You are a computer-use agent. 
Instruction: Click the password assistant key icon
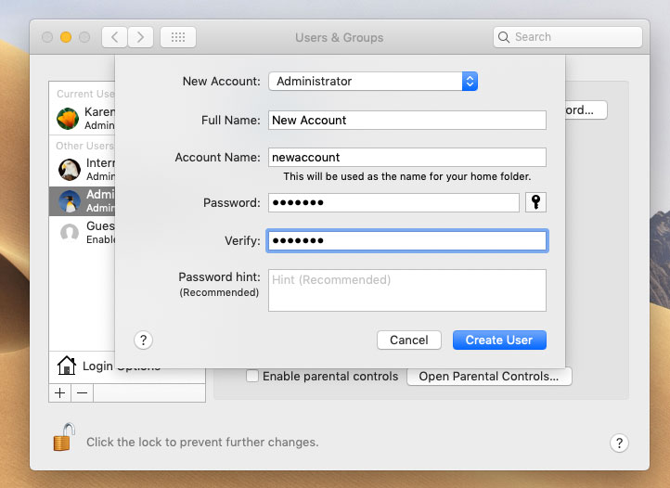(x=535, y=202)
